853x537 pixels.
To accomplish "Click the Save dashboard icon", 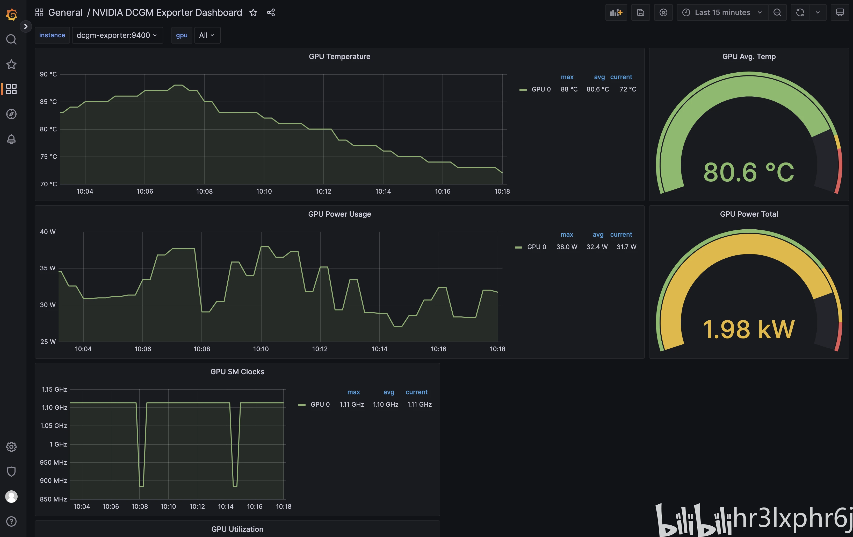I will [x=640, y=12].
